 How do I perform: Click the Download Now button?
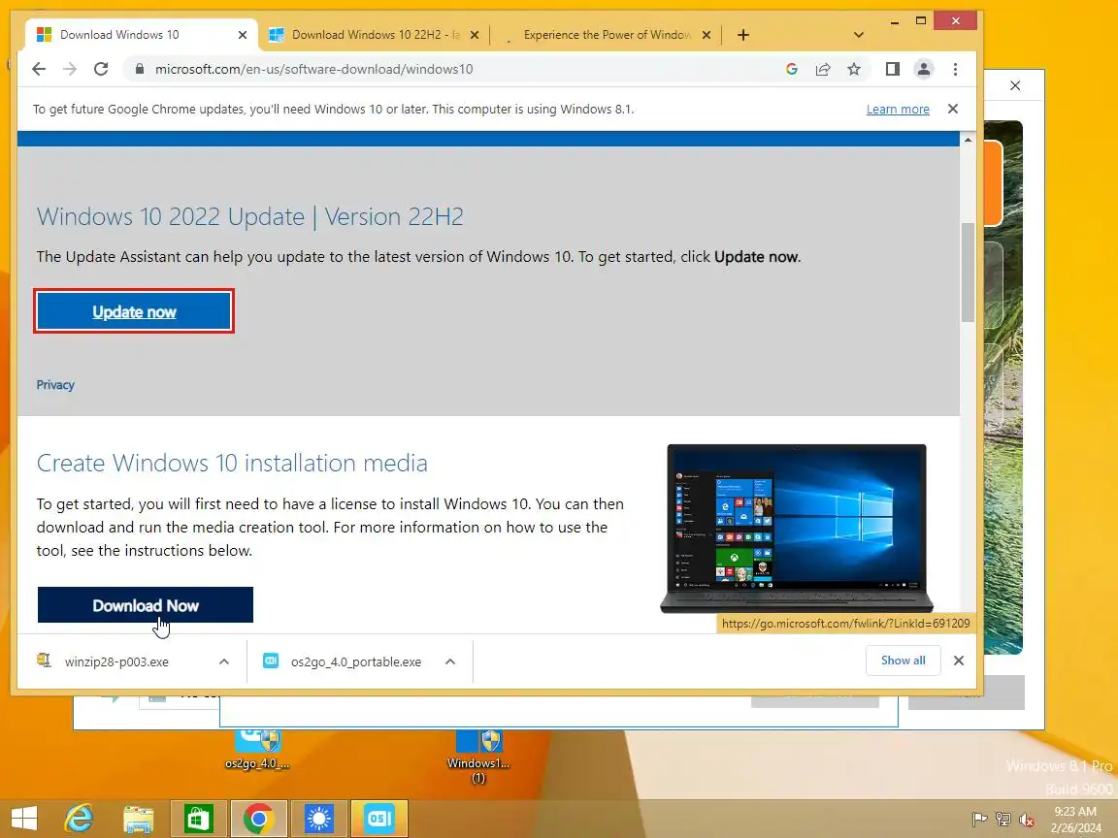(x=146, y=605)
